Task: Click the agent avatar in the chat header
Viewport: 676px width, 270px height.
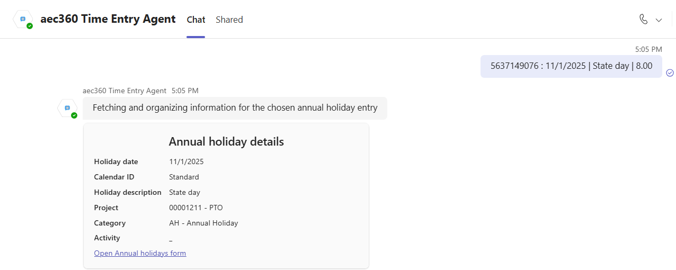Action: 23,19
